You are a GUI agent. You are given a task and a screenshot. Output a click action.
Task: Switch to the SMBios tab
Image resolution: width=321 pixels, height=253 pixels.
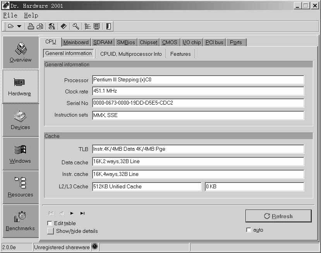126,42
